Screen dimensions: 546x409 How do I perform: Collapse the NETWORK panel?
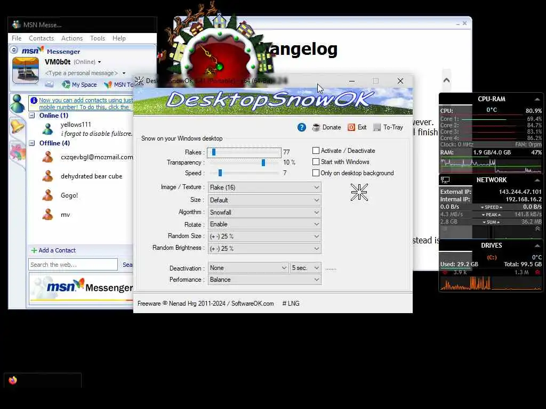tap(537, 180)
